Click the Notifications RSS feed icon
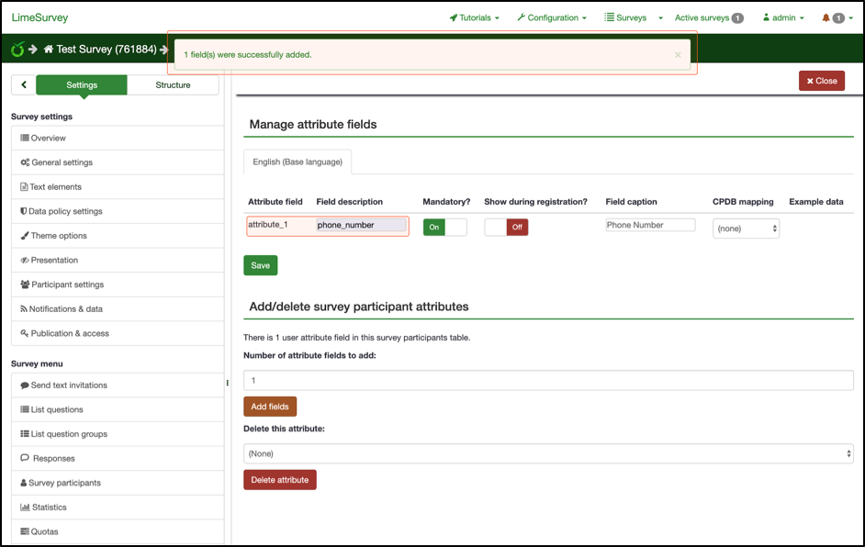865x547 pixels. pos(24,308)
